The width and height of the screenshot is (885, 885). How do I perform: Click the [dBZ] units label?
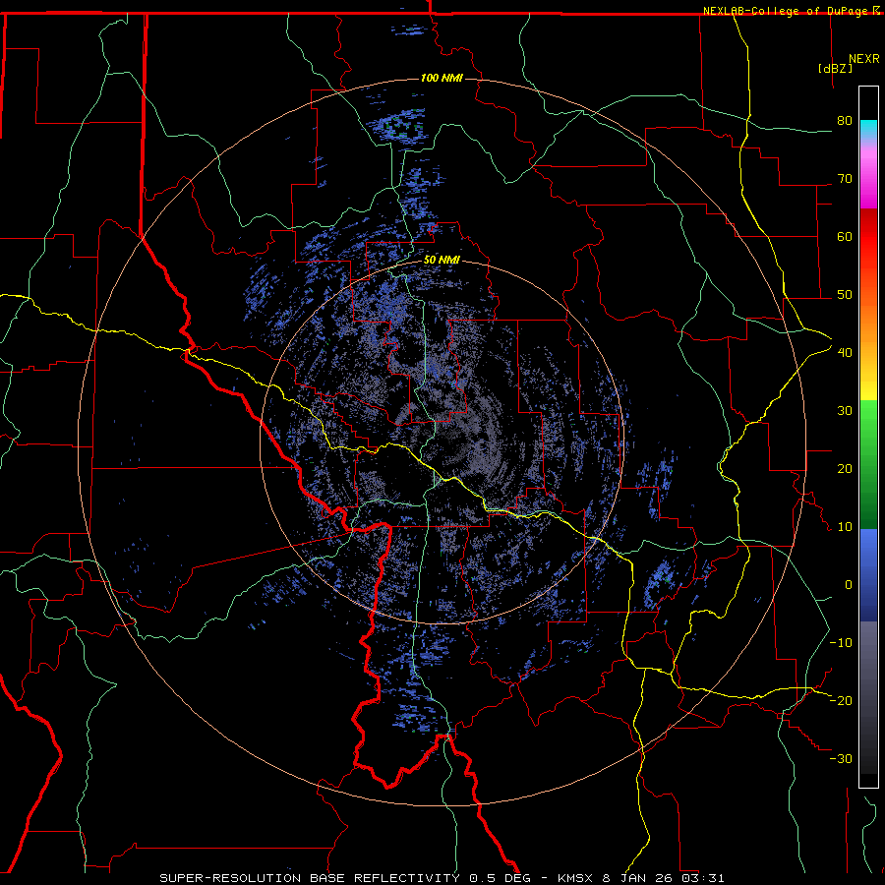pos(835,68)
